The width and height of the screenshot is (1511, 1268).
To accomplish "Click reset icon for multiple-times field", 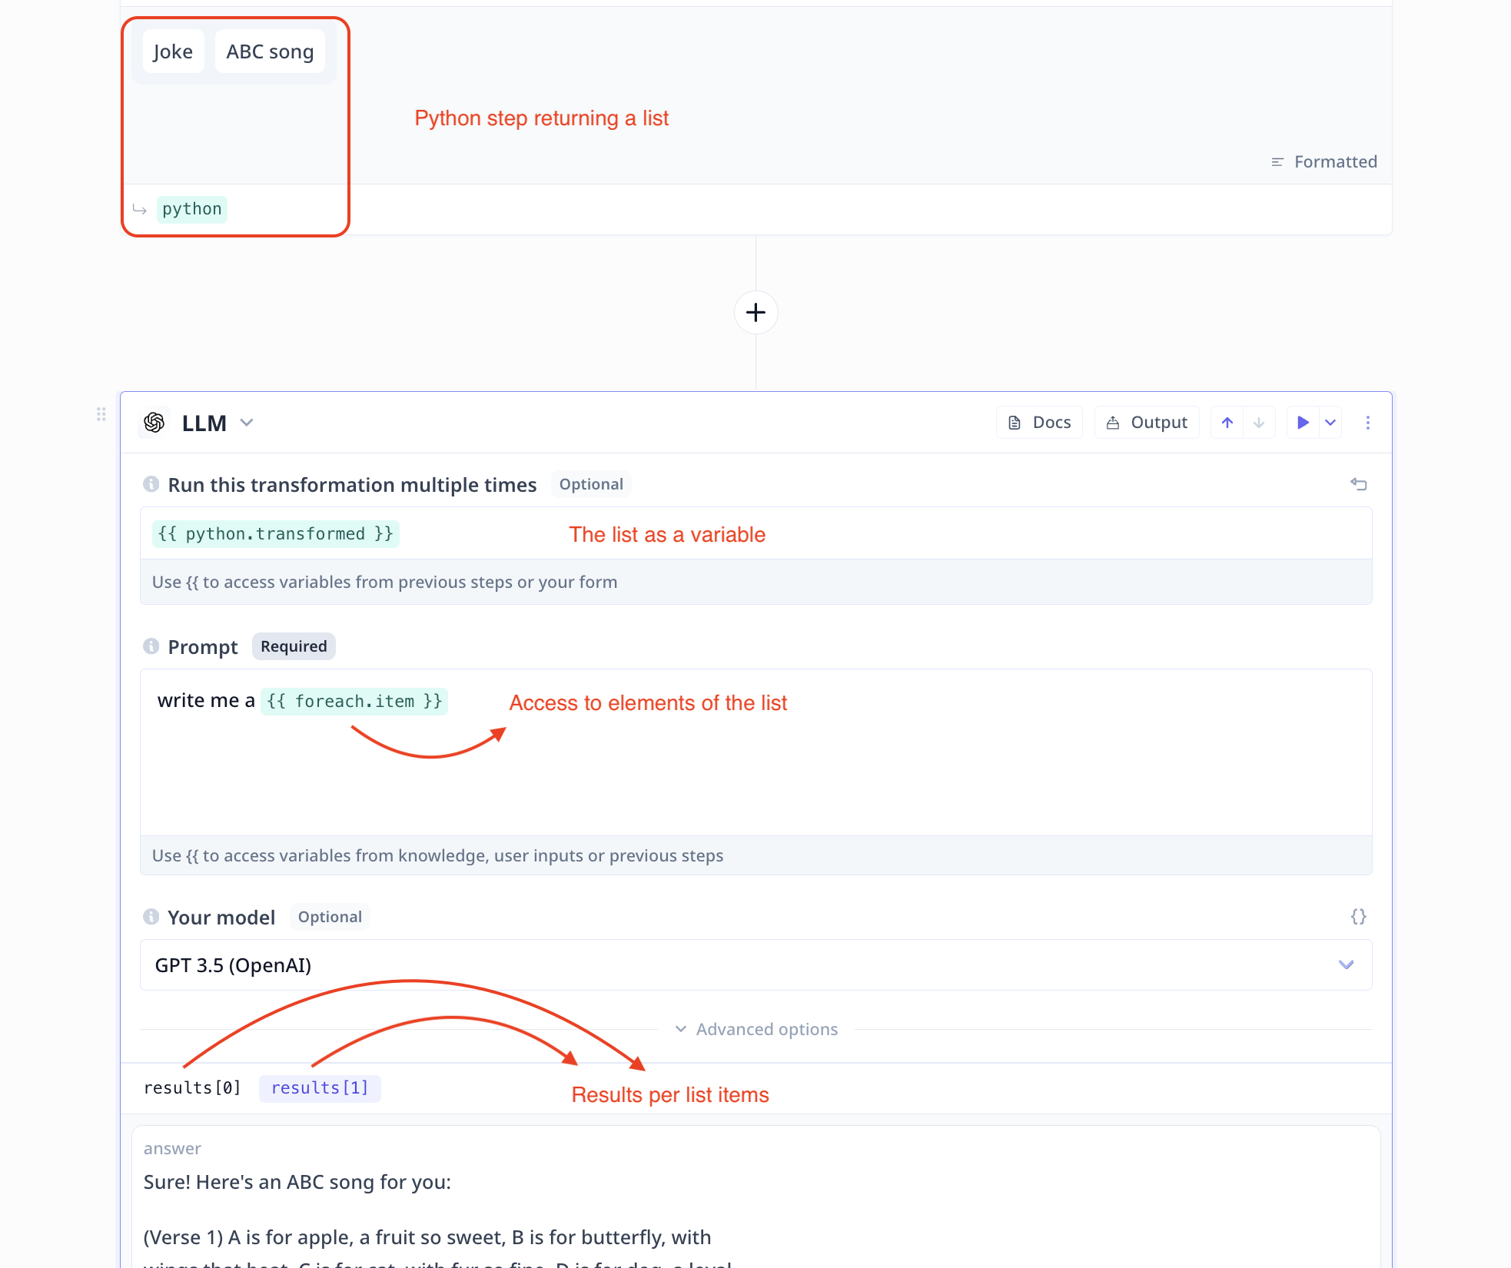I will (1358, 484).
